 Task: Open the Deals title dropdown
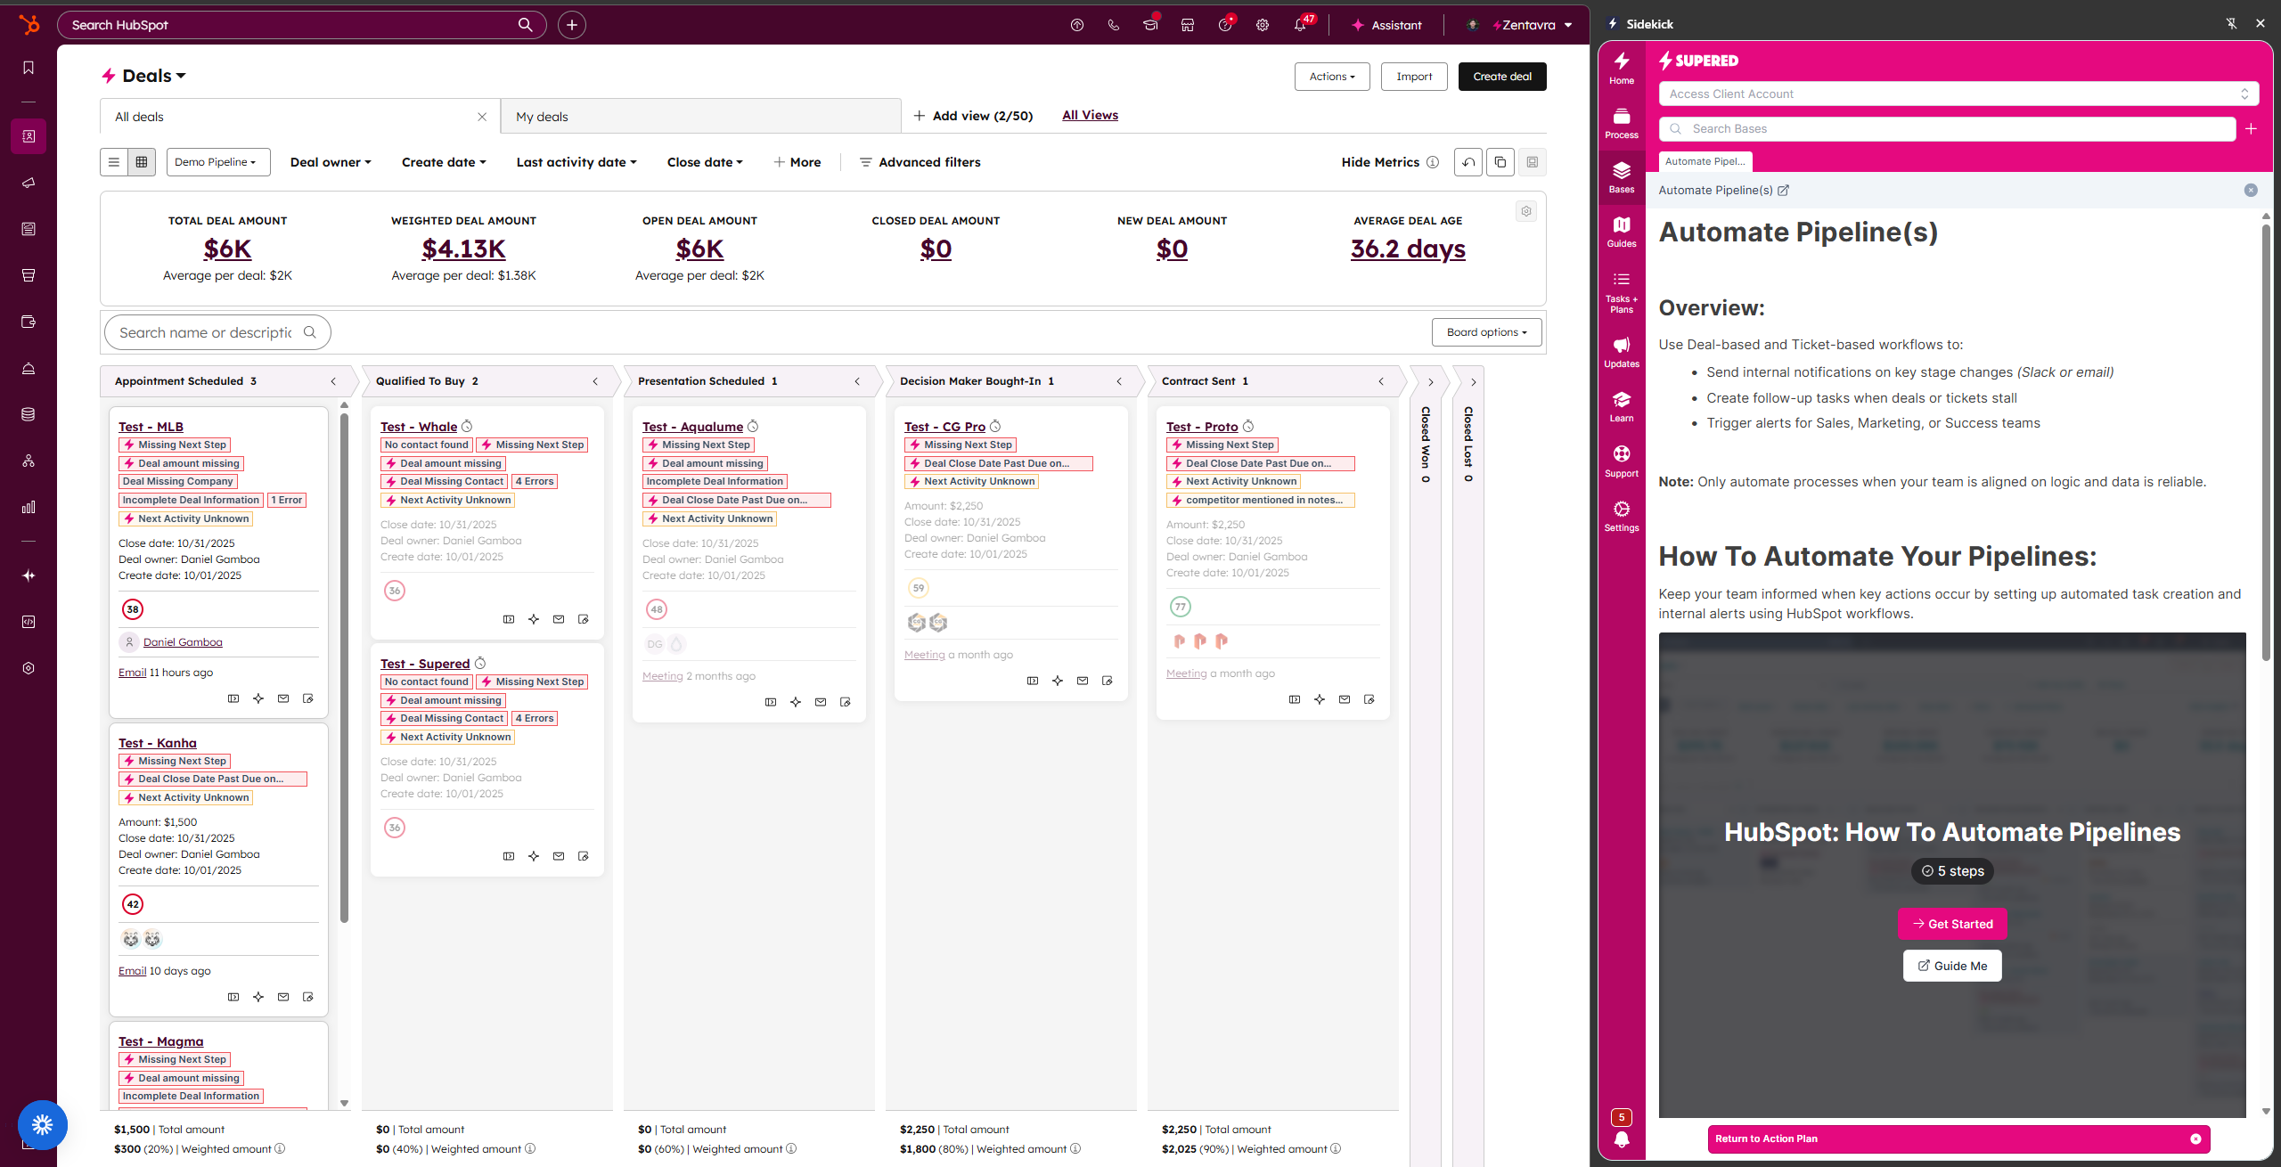(153, 76)
